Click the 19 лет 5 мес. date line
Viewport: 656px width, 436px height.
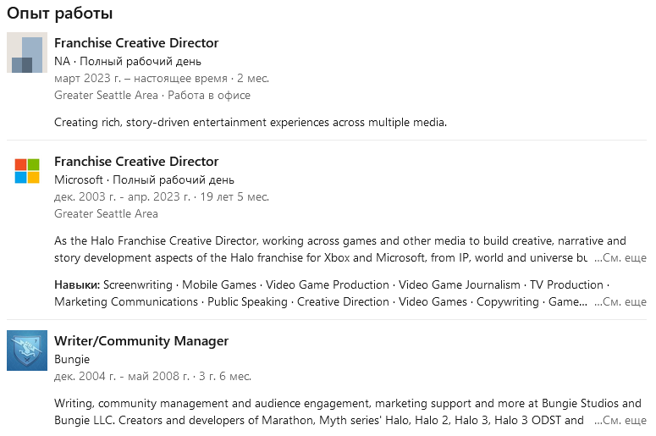click(161, 196)
